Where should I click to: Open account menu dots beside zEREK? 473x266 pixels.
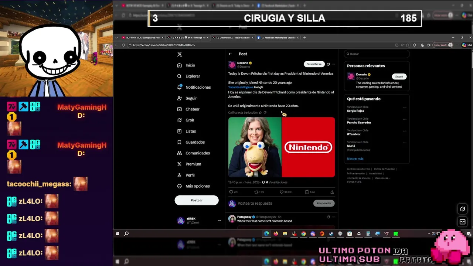pos(220,221)
